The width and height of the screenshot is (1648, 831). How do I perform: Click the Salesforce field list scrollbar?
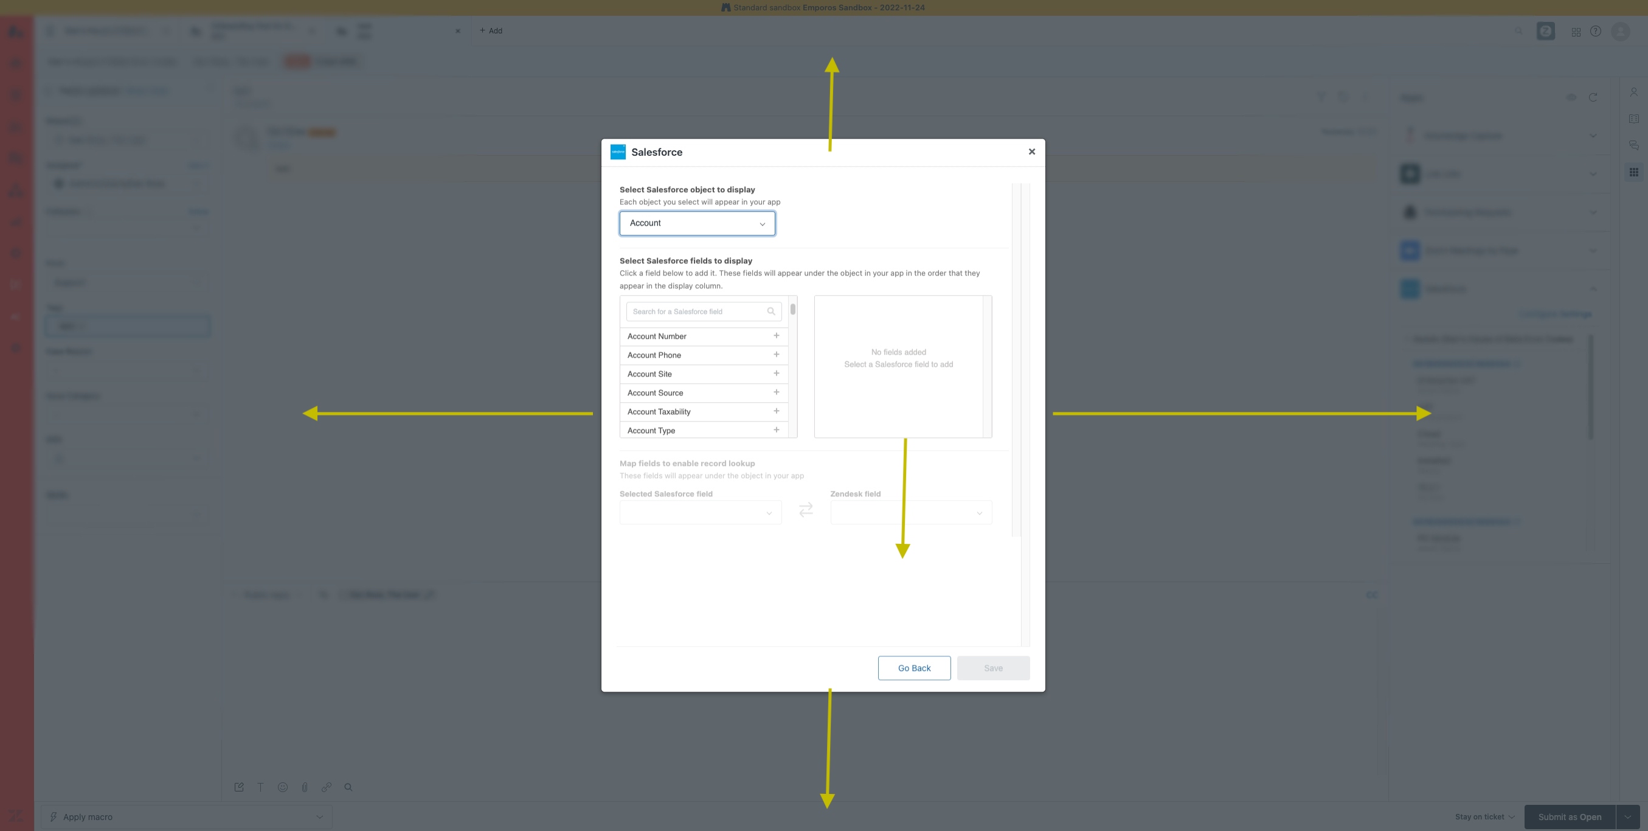pos(792,310)
